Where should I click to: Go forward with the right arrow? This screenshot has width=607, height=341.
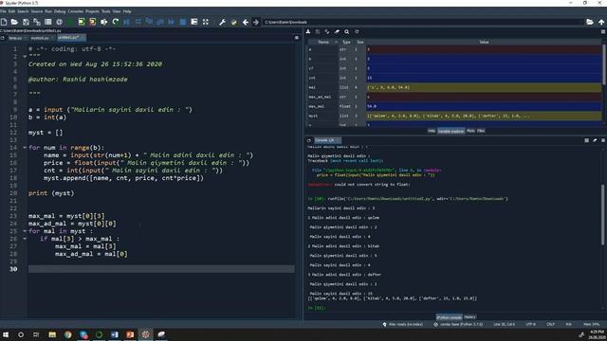coord(256,22)
